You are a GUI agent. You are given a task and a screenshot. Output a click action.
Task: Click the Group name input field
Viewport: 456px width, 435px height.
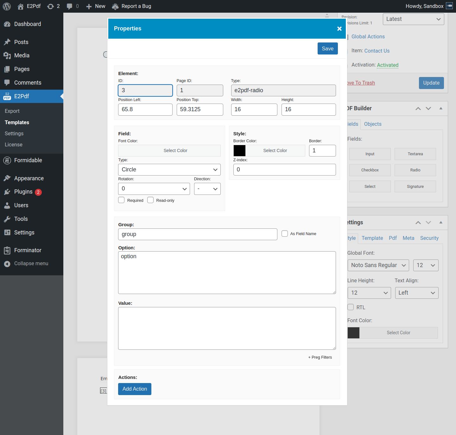198,234
